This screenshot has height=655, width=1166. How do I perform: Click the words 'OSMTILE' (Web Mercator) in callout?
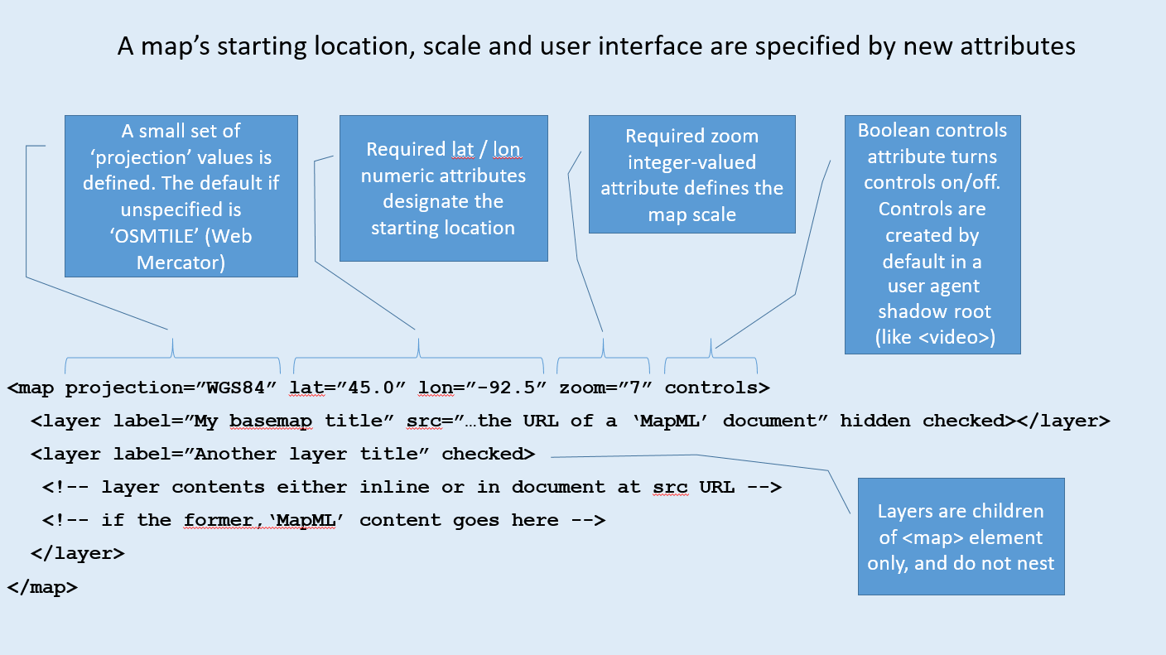181,248
